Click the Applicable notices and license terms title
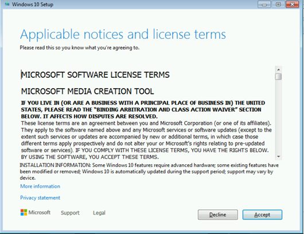This screenshot has width=304, height=234. coord(123,34)
